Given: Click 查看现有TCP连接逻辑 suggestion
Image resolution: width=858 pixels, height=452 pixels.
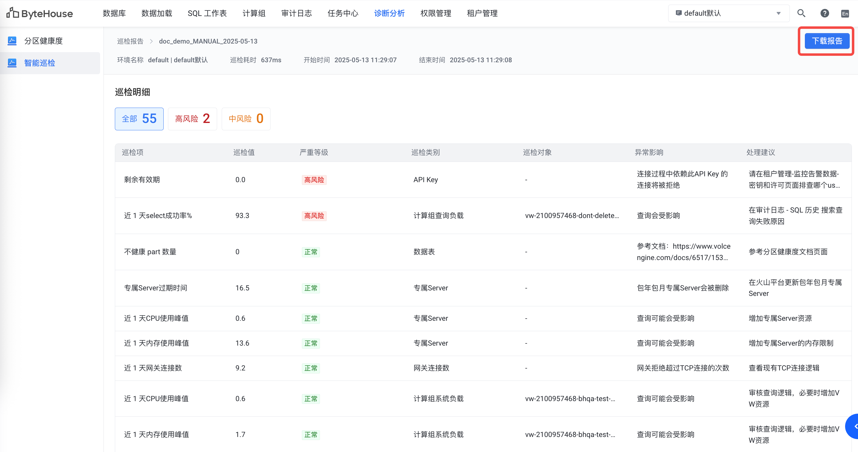Looking at the screenshot, I should coord(784,368).
